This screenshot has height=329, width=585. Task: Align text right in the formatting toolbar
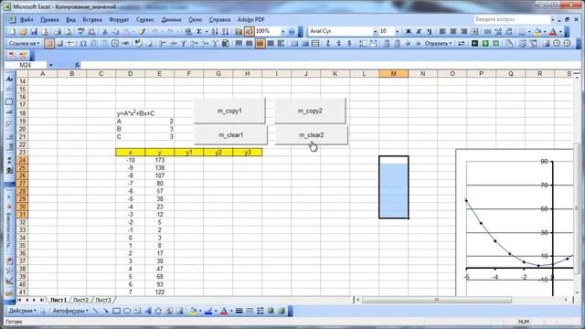(463, 32)
